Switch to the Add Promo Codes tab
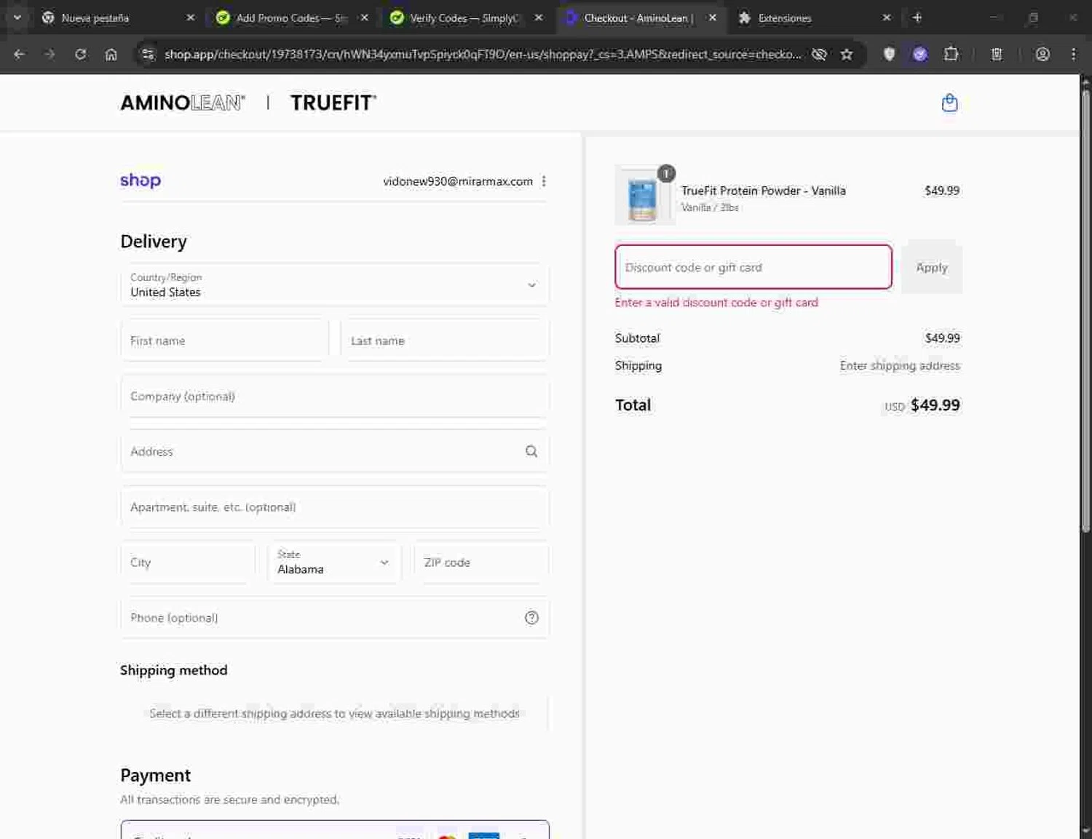1092x839 pixels. [x=284, y=17]
